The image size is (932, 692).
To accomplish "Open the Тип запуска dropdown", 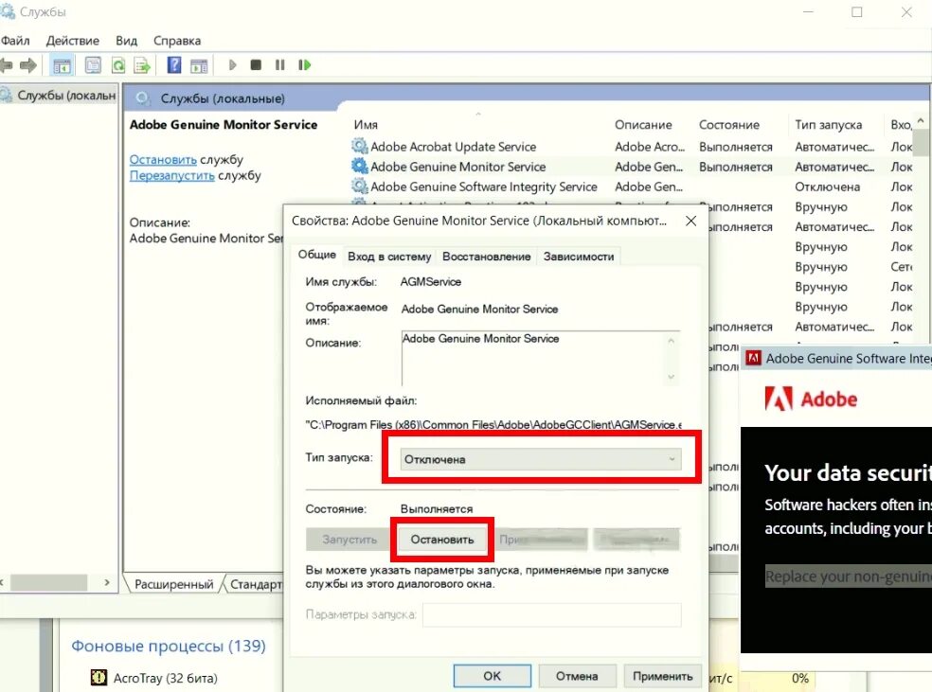I will pos(540,459).
